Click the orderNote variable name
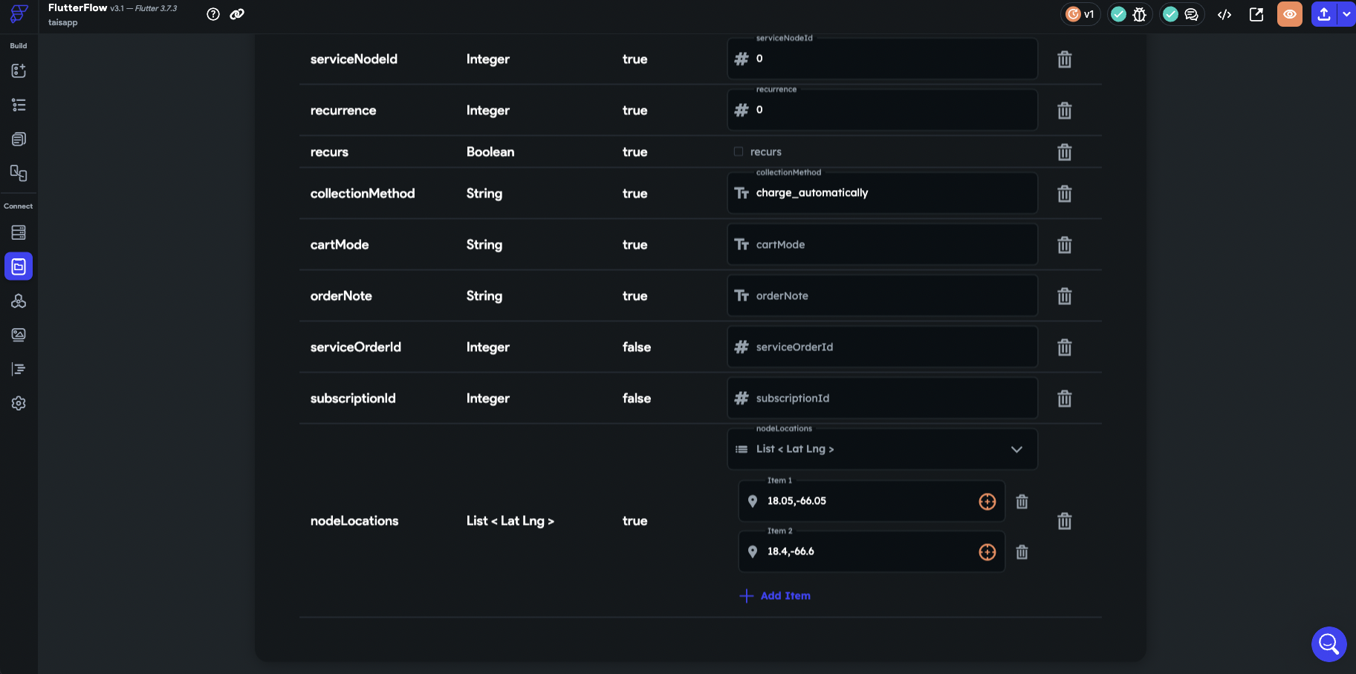 (x=341, y=295)
